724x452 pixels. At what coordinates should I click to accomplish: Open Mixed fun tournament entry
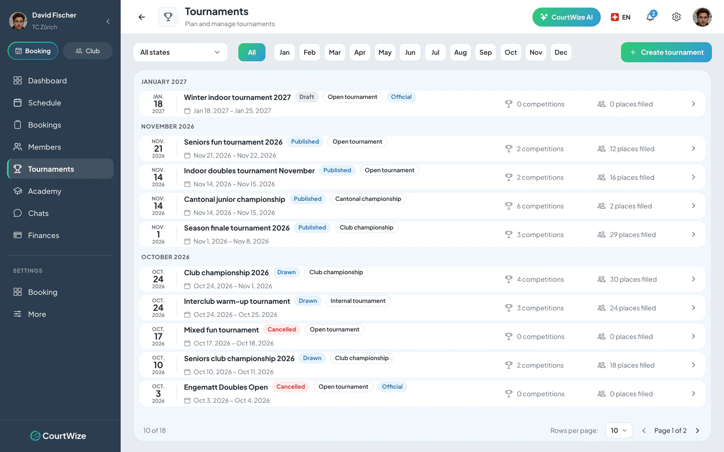[422, 336]
